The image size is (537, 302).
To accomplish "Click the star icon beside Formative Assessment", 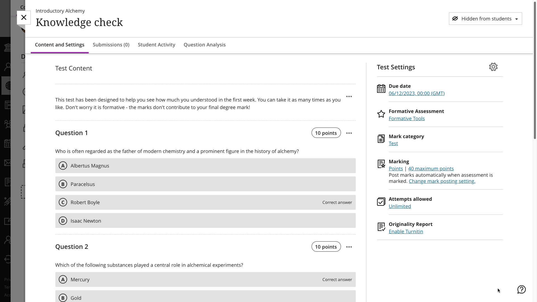I will pos(381,114).
